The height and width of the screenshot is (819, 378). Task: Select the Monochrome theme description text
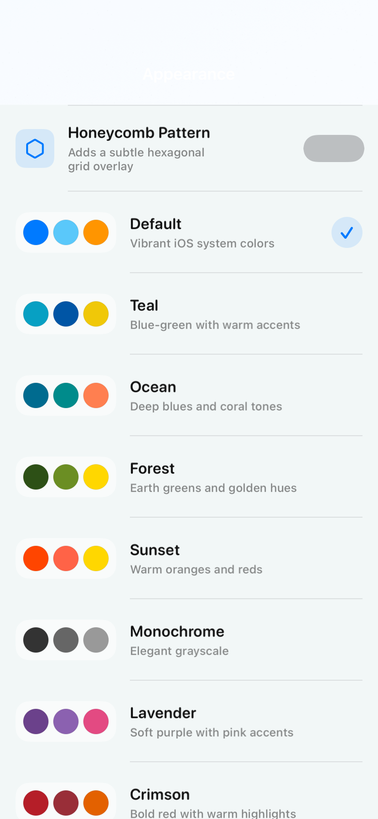[x=179, y=651]
